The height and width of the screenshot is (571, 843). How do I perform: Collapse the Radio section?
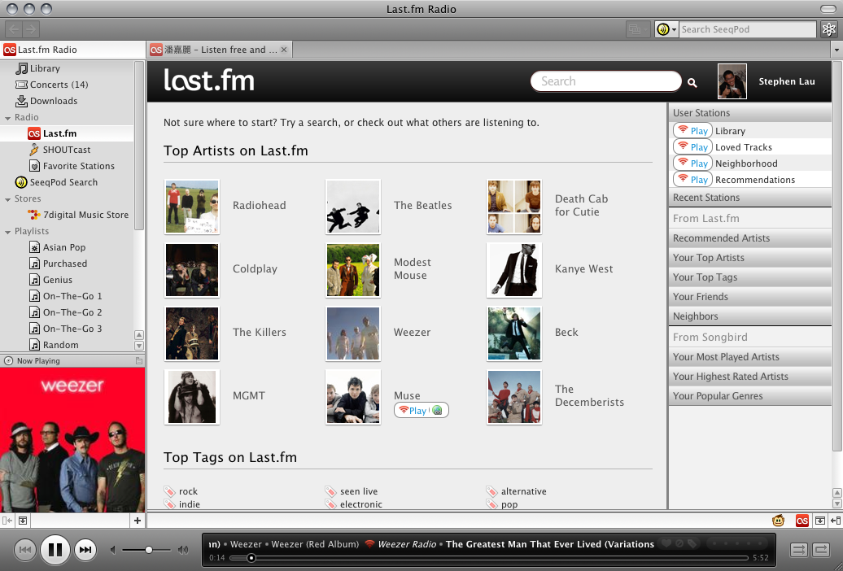point(7,118)
